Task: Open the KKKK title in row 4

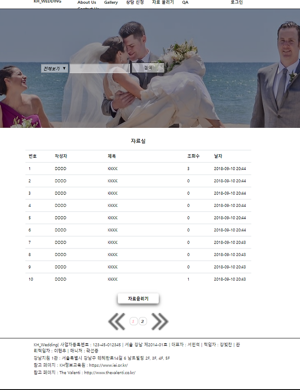Action: click(x=112, y=206)
